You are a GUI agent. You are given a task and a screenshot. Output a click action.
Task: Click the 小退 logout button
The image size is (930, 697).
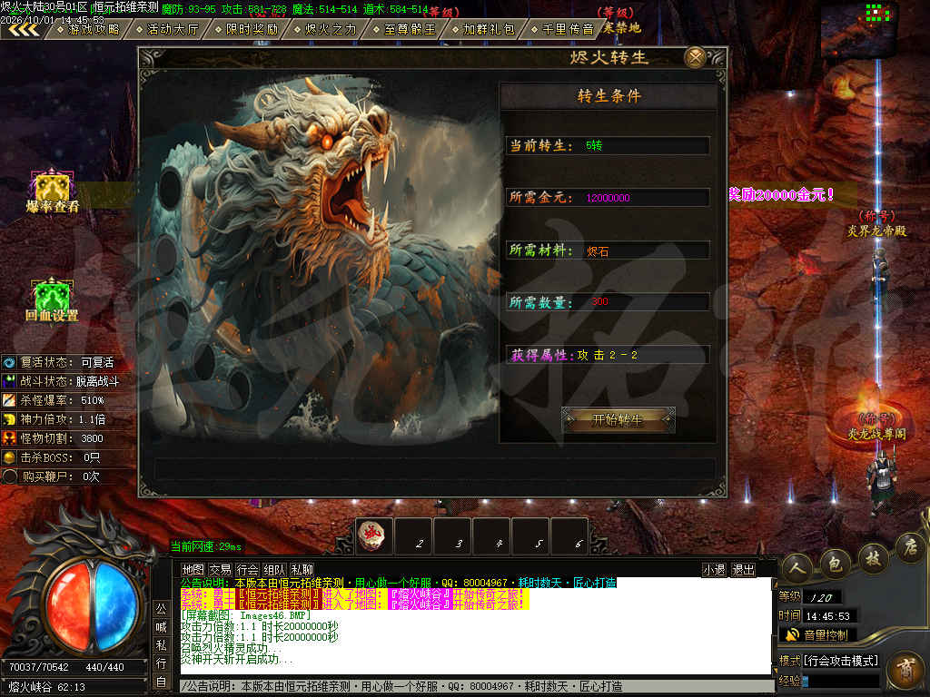pos(714,570)
